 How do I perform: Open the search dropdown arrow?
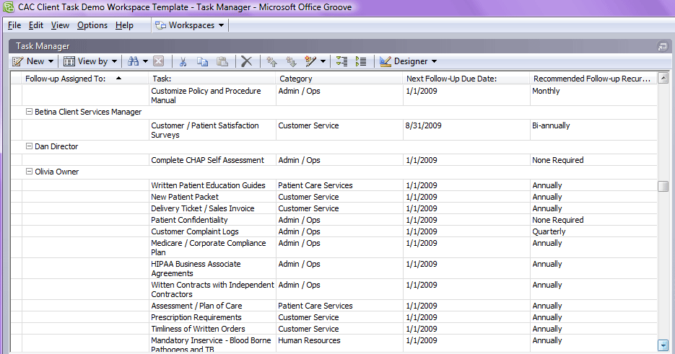145,61
